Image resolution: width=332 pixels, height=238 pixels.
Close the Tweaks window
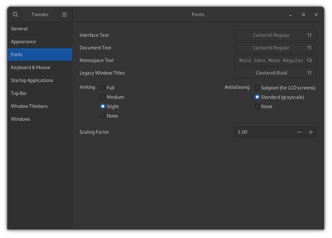click(x=316, y=15)
